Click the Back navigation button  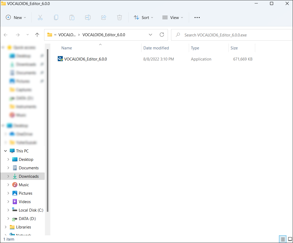click(6, 35)
